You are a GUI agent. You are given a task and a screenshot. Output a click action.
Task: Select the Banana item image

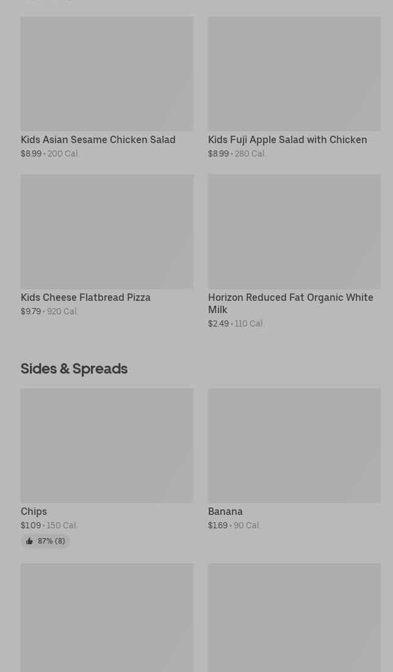294,445
